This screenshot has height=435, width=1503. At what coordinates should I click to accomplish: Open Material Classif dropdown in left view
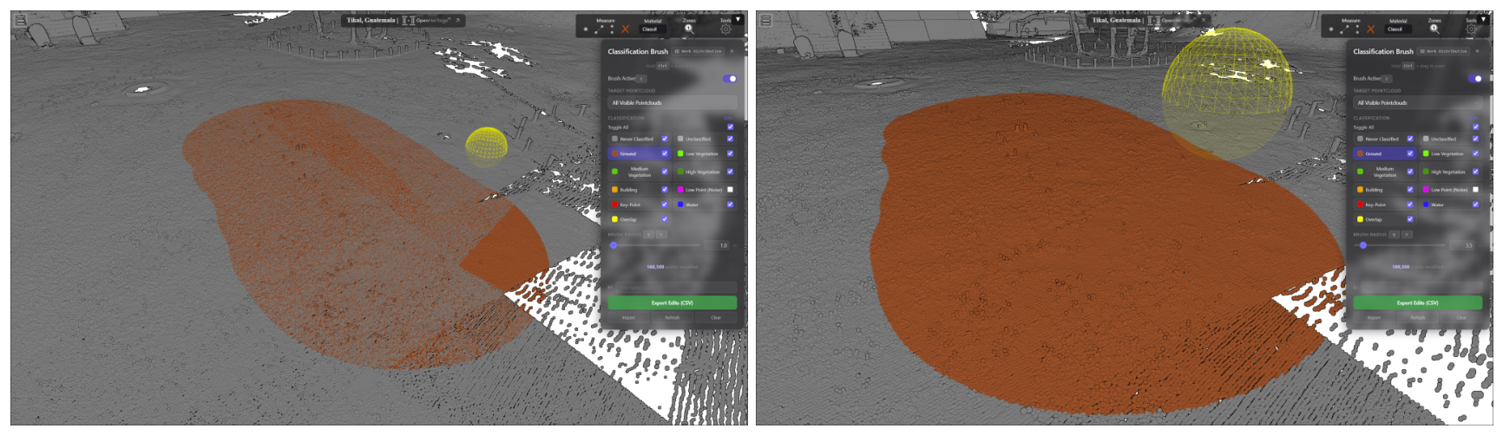point(653,29)
